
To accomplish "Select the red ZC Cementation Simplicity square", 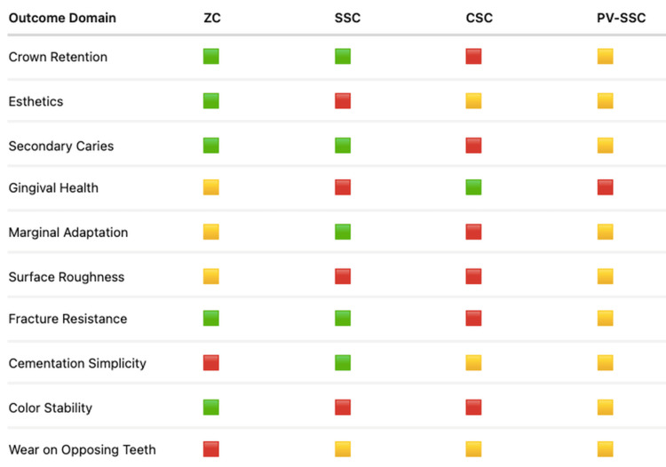I will coord(211,363).
